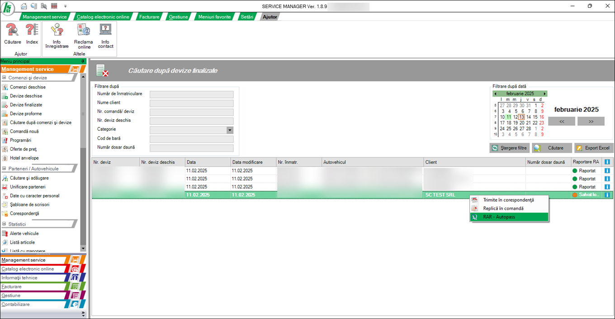Viewport: 615px width, 319px height.
Task: Open Hotel anvelope from the sidebar
Action: (x=24, y=158)
